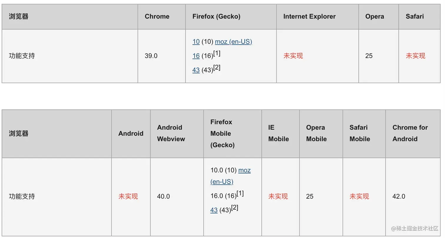
Task: Click the "43" link under Firefox Mobile (Gecko)
Action: [x=214, y=210]
